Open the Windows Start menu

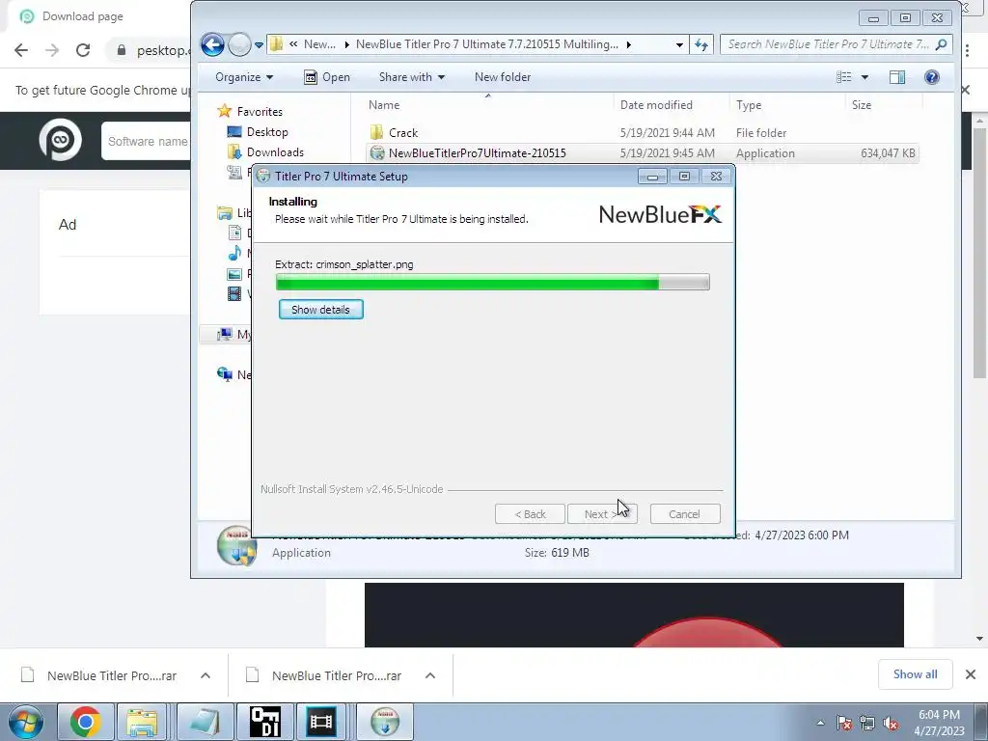pyautogui.click(x=25, y=722)
